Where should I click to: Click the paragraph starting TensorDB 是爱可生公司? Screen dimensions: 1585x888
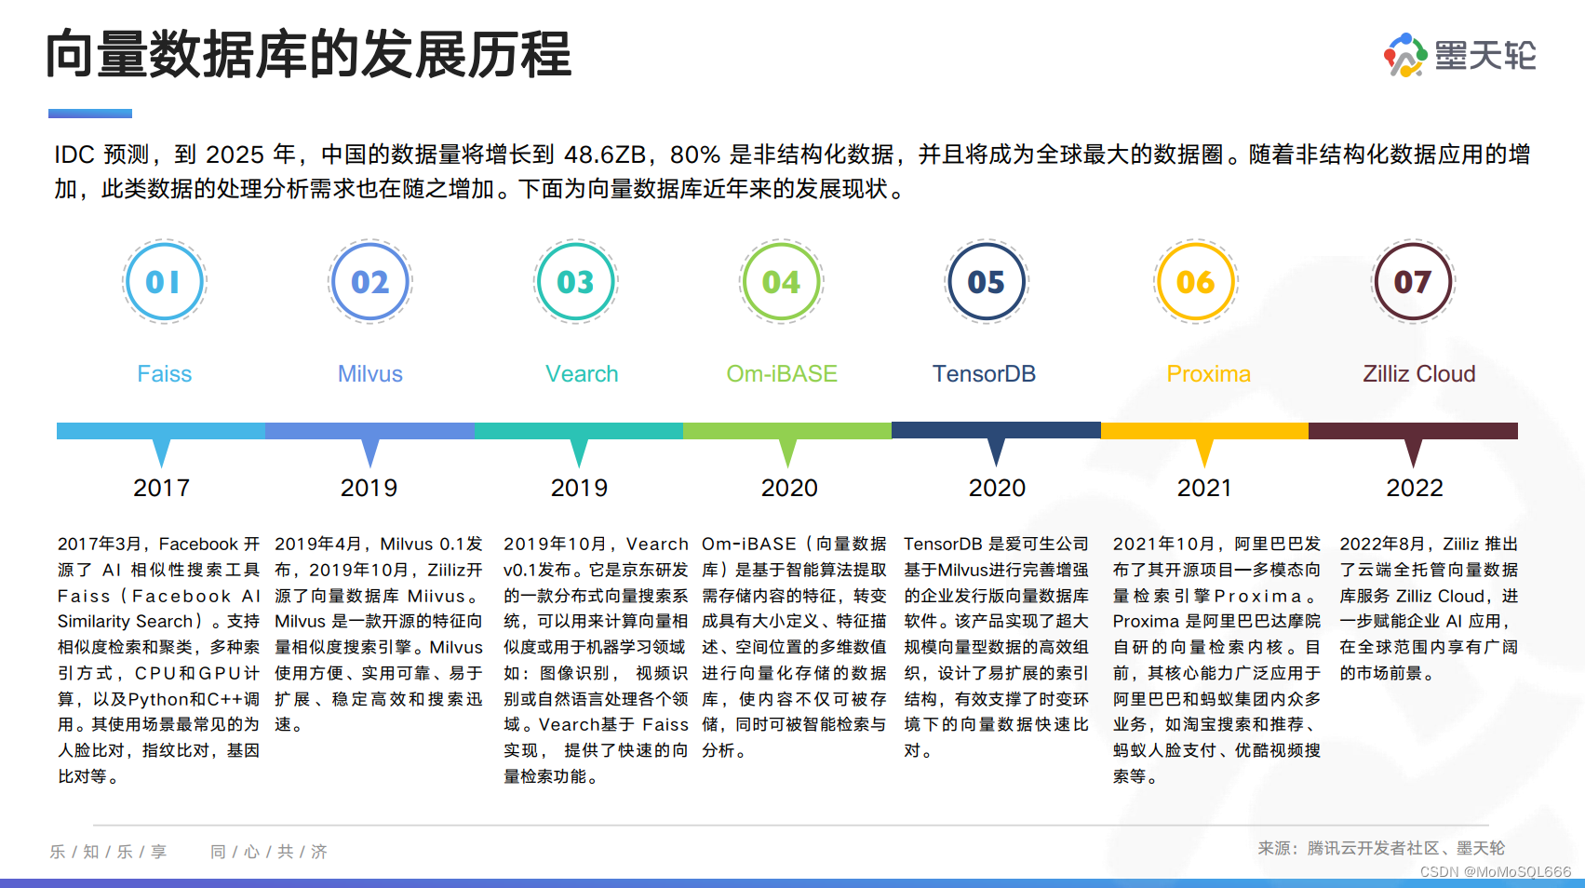pyautogui.click(x=996, y=647)
